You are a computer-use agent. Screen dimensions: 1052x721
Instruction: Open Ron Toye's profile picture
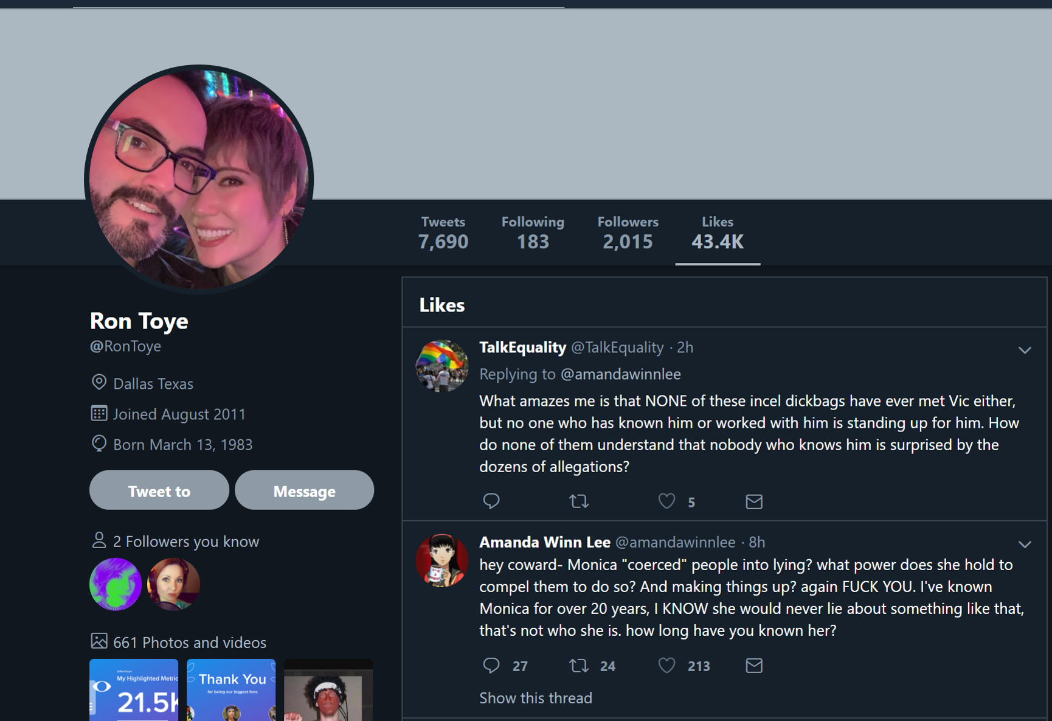pos(199,179)
